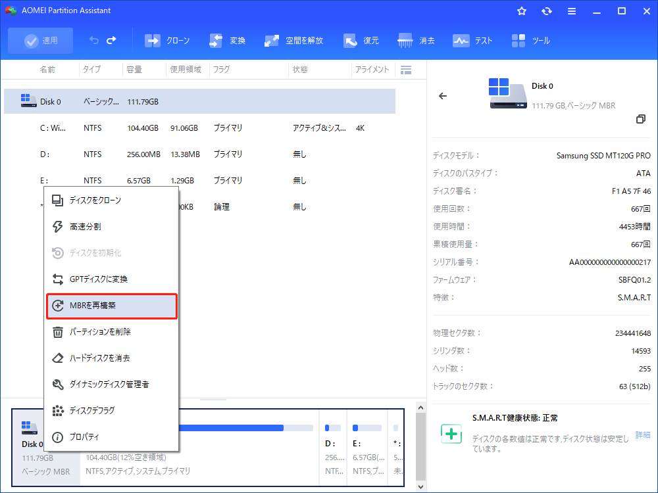Click the Disk 0 drive icon in info panel
Image resolution: width=658 pixels, height=493 pixels.
click(x=507, y=94)
